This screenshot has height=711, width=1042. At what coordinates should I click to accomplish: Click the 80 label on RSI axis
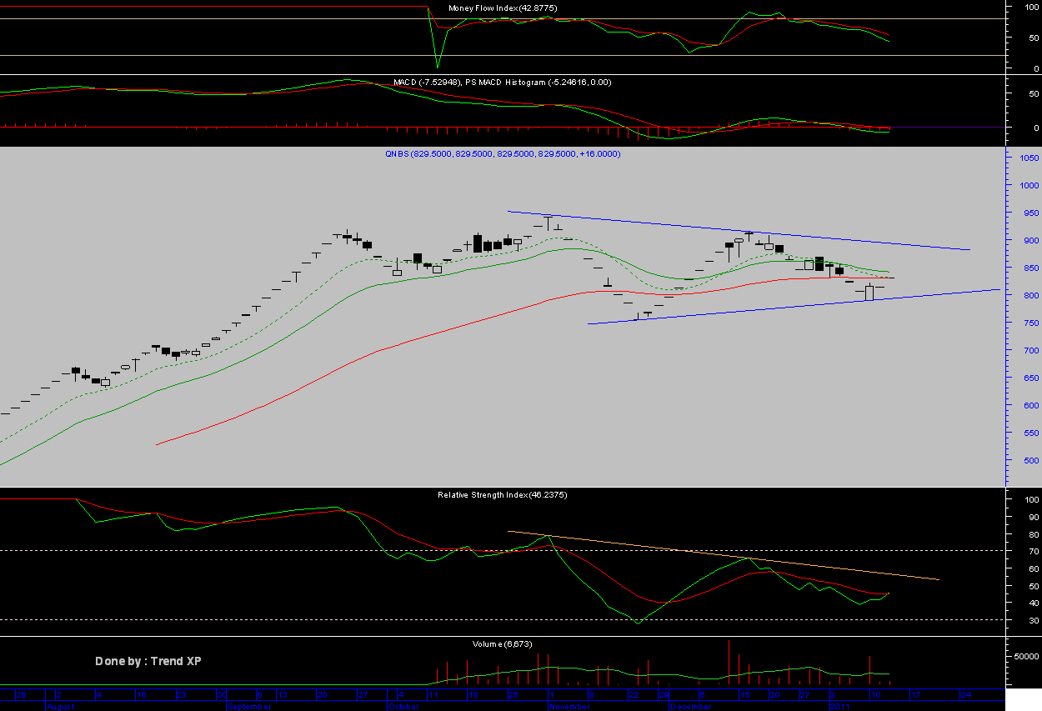coord(1032,534)
